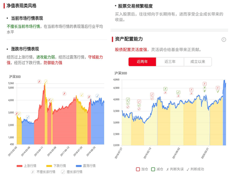Select the 近两年 tab
233x176 pixels.
[x=142, y=62]
